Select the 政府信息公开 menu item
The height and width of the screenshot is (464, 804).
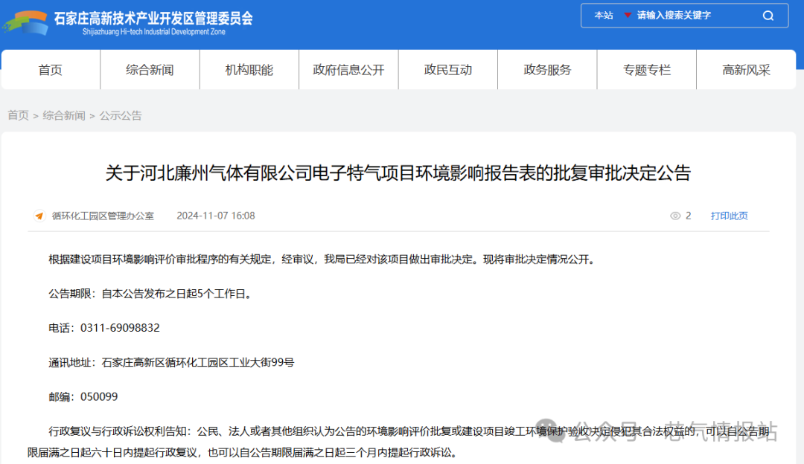tap(348, 70)
